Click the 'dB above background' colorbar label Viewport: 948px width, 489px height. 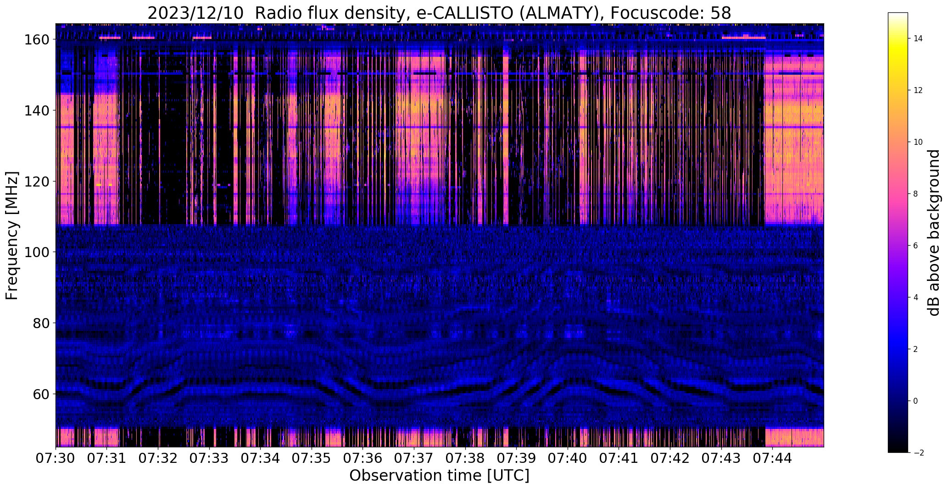click(x=934, y=233)
